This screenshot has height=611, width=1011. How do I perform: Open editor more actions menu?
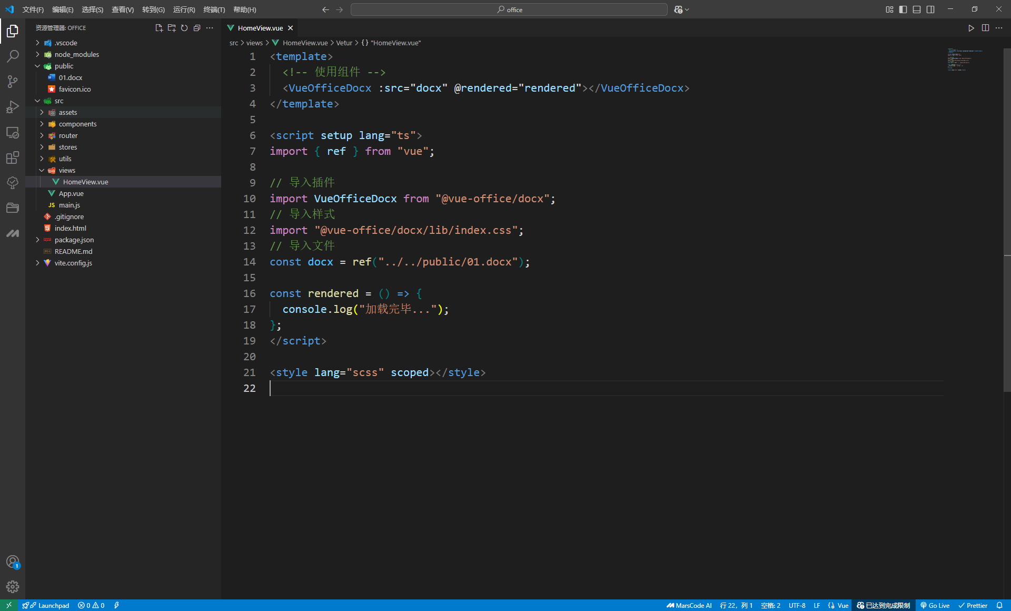coord(999,28)
